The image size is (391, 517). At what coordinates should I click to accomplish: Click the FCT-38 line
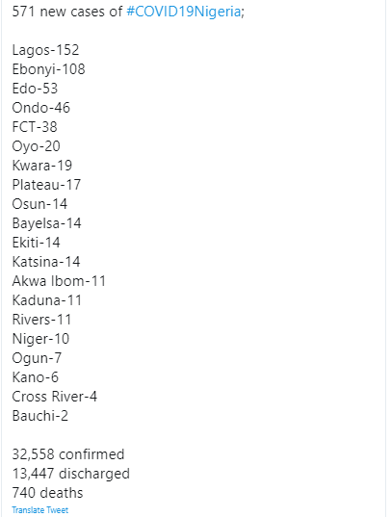35,127
